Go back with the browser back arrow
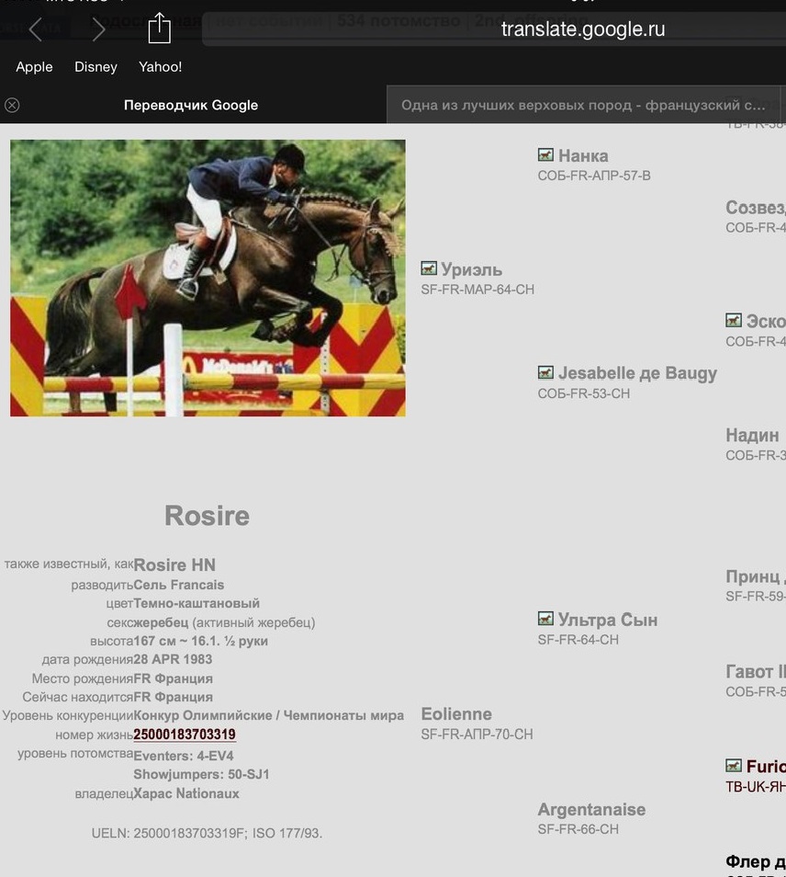 click(35, 29)
